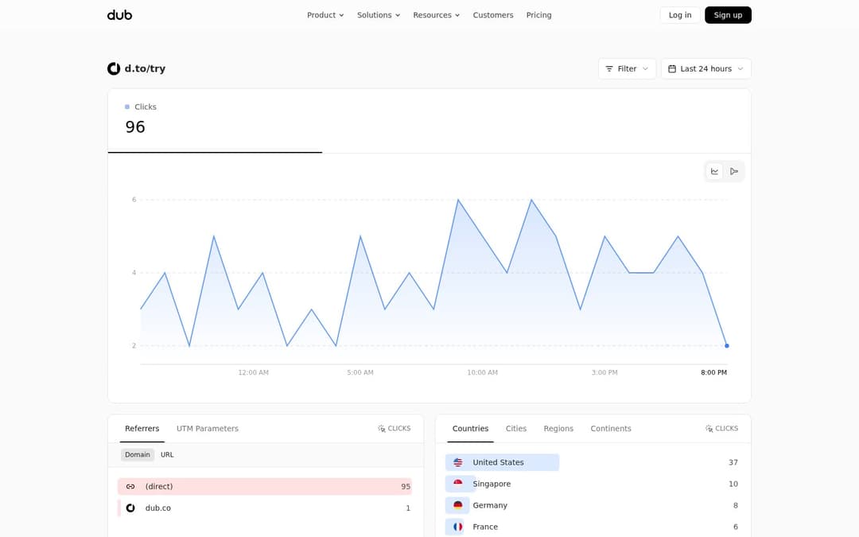Click the Singapore flag icon

(458, 484)
